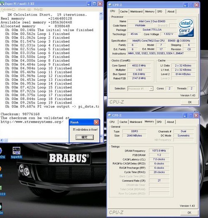Click the CAS# Latency value 7.0 clocks

(x=159, y=159)
